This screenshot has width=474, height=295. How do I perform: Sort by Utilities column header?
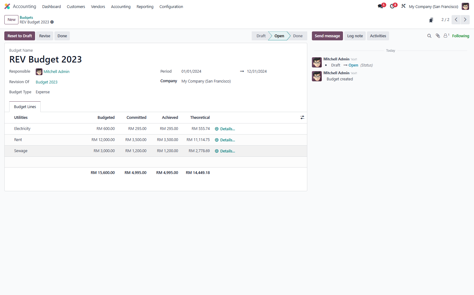[x=21, y=118]
